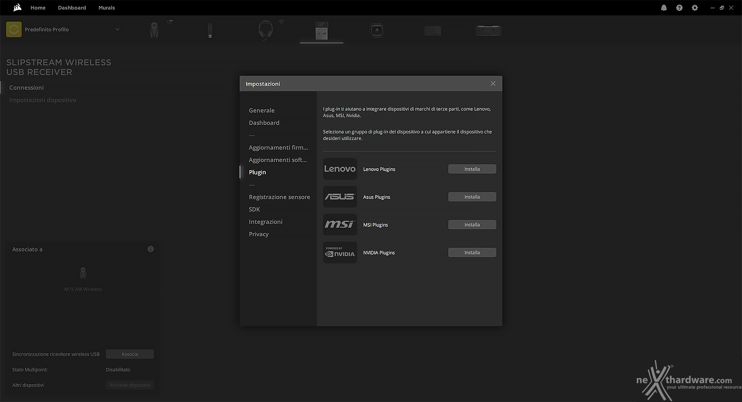Click the Sincronizzazione ricevitore wireless USB label
Viewport: 742px width, 402px height.
(x=56, y=354)
